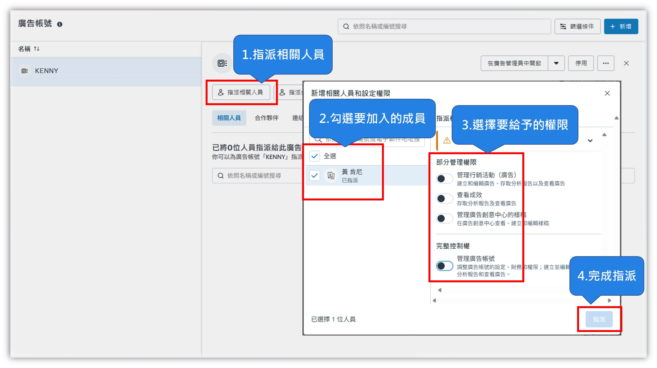Click the ad account icon next to KENNY

(x=25, y=71)
